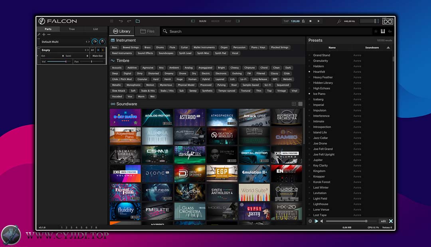Image resolution: width=431 pixels, height=247 pixels.
Task: Click the TAP tempo button
Action: point(286,21)
